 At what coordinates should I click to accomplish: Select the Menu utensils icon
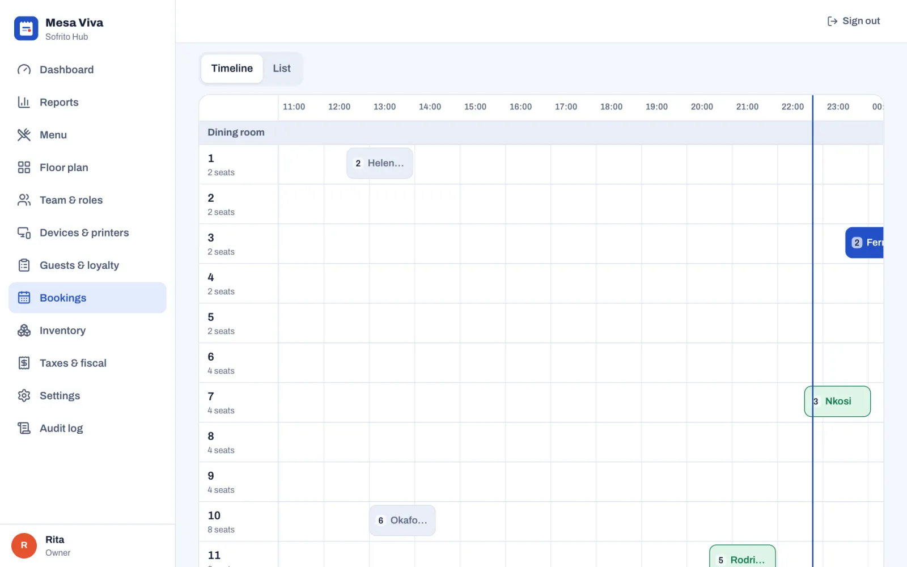(x=24, y=135)
